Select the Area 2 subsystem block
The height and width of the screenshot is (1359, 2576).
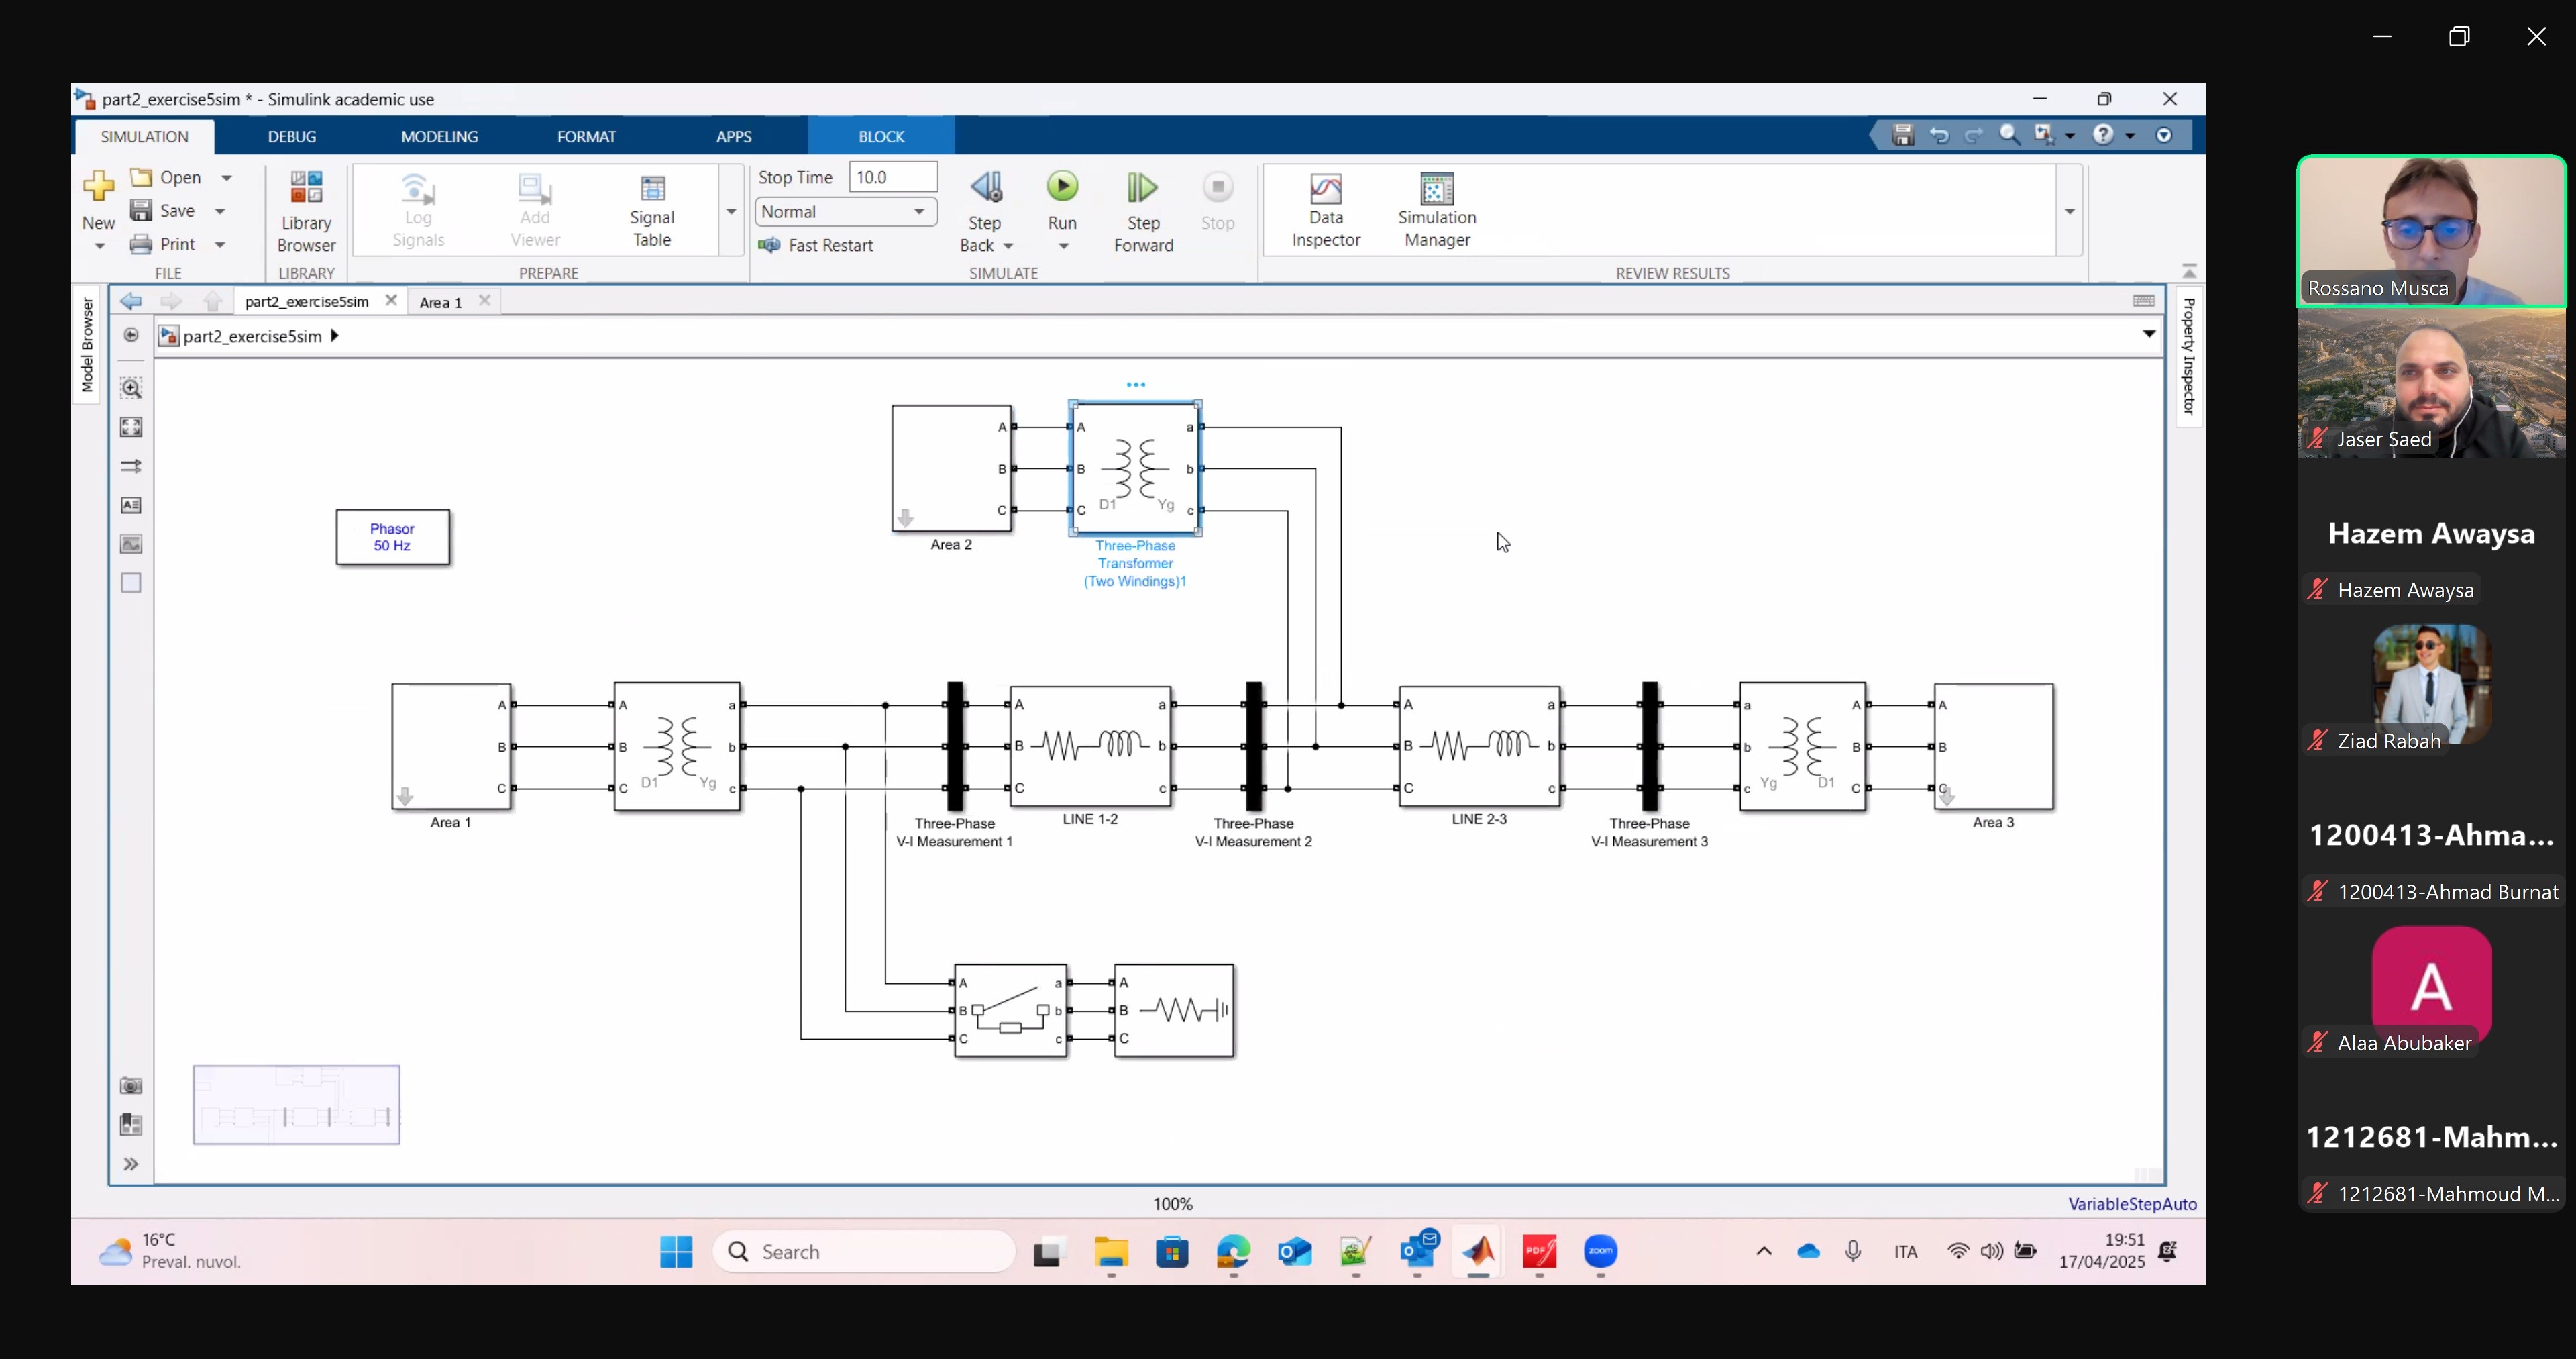click(x=951, y=468)
